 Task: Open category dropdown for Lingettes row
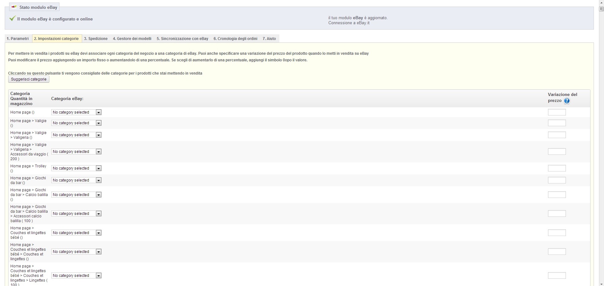click(x=76, y=276)
